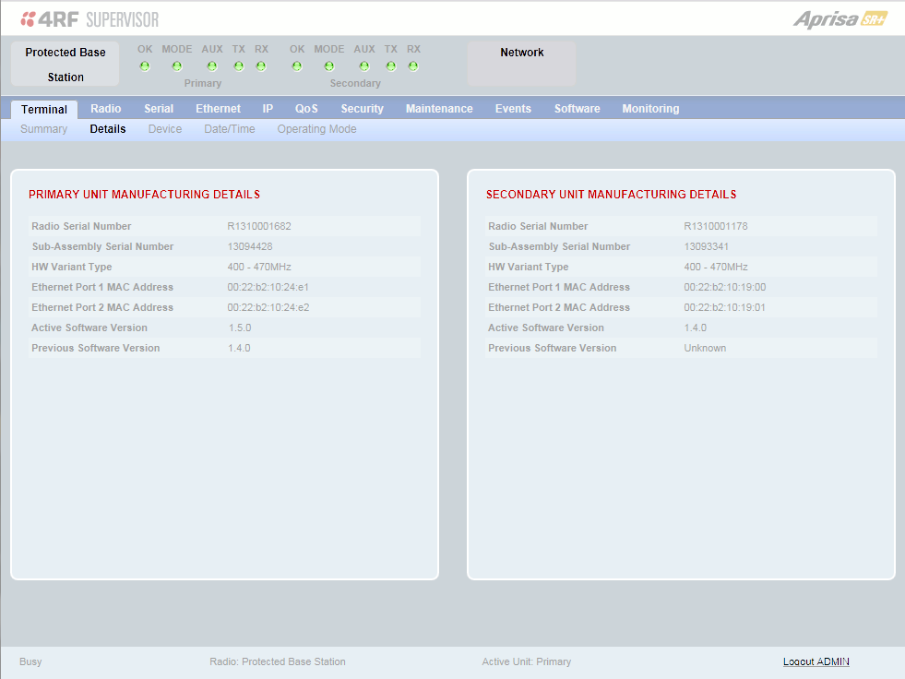905x679 pixels.
Task: Click the Secondary RX status LED
Action: (x=413, y=66)
